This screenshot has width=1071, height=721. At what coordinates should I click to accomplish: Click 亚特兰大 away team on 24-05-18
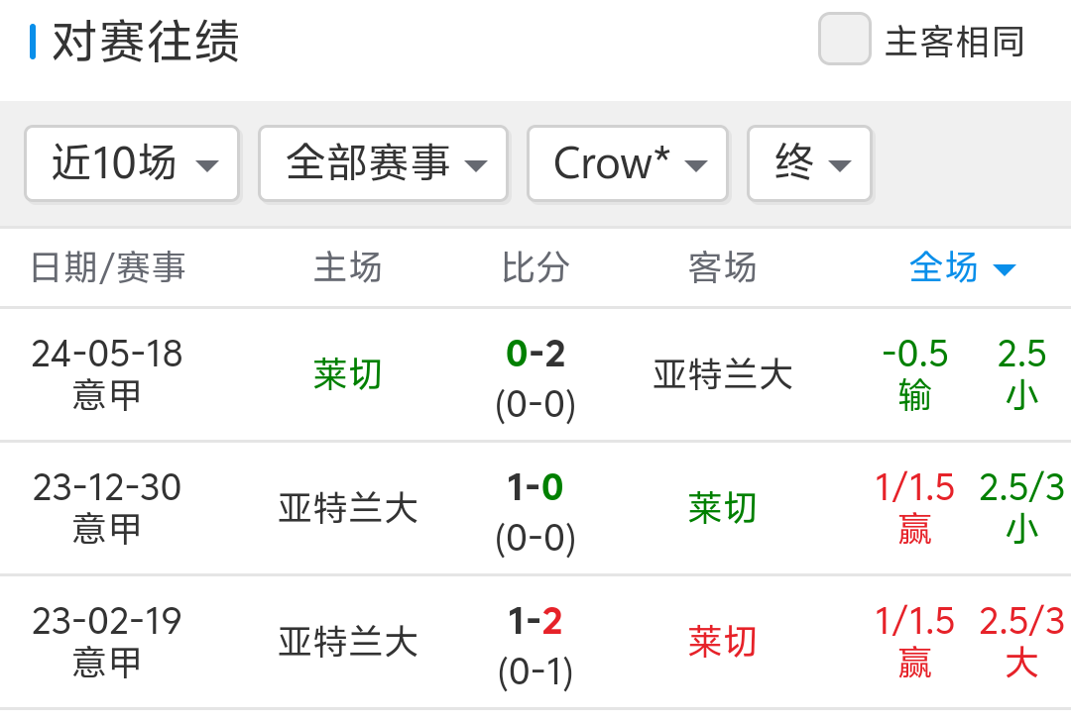[722, 374]
